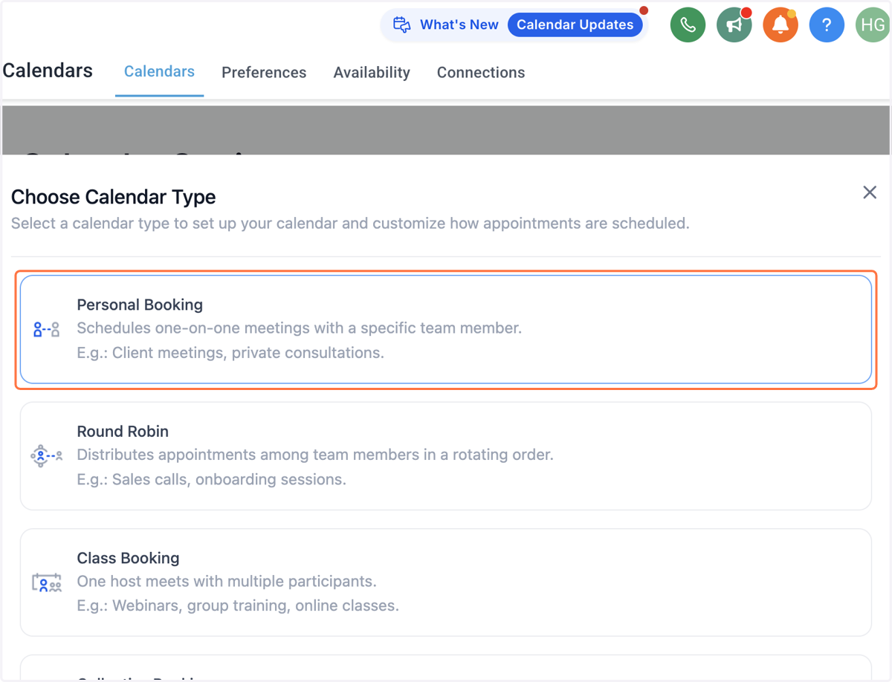Screen dimensions: 892x682
Task: Click text 'One host meets with multiple participants.'
Action: tap(227, 581)
